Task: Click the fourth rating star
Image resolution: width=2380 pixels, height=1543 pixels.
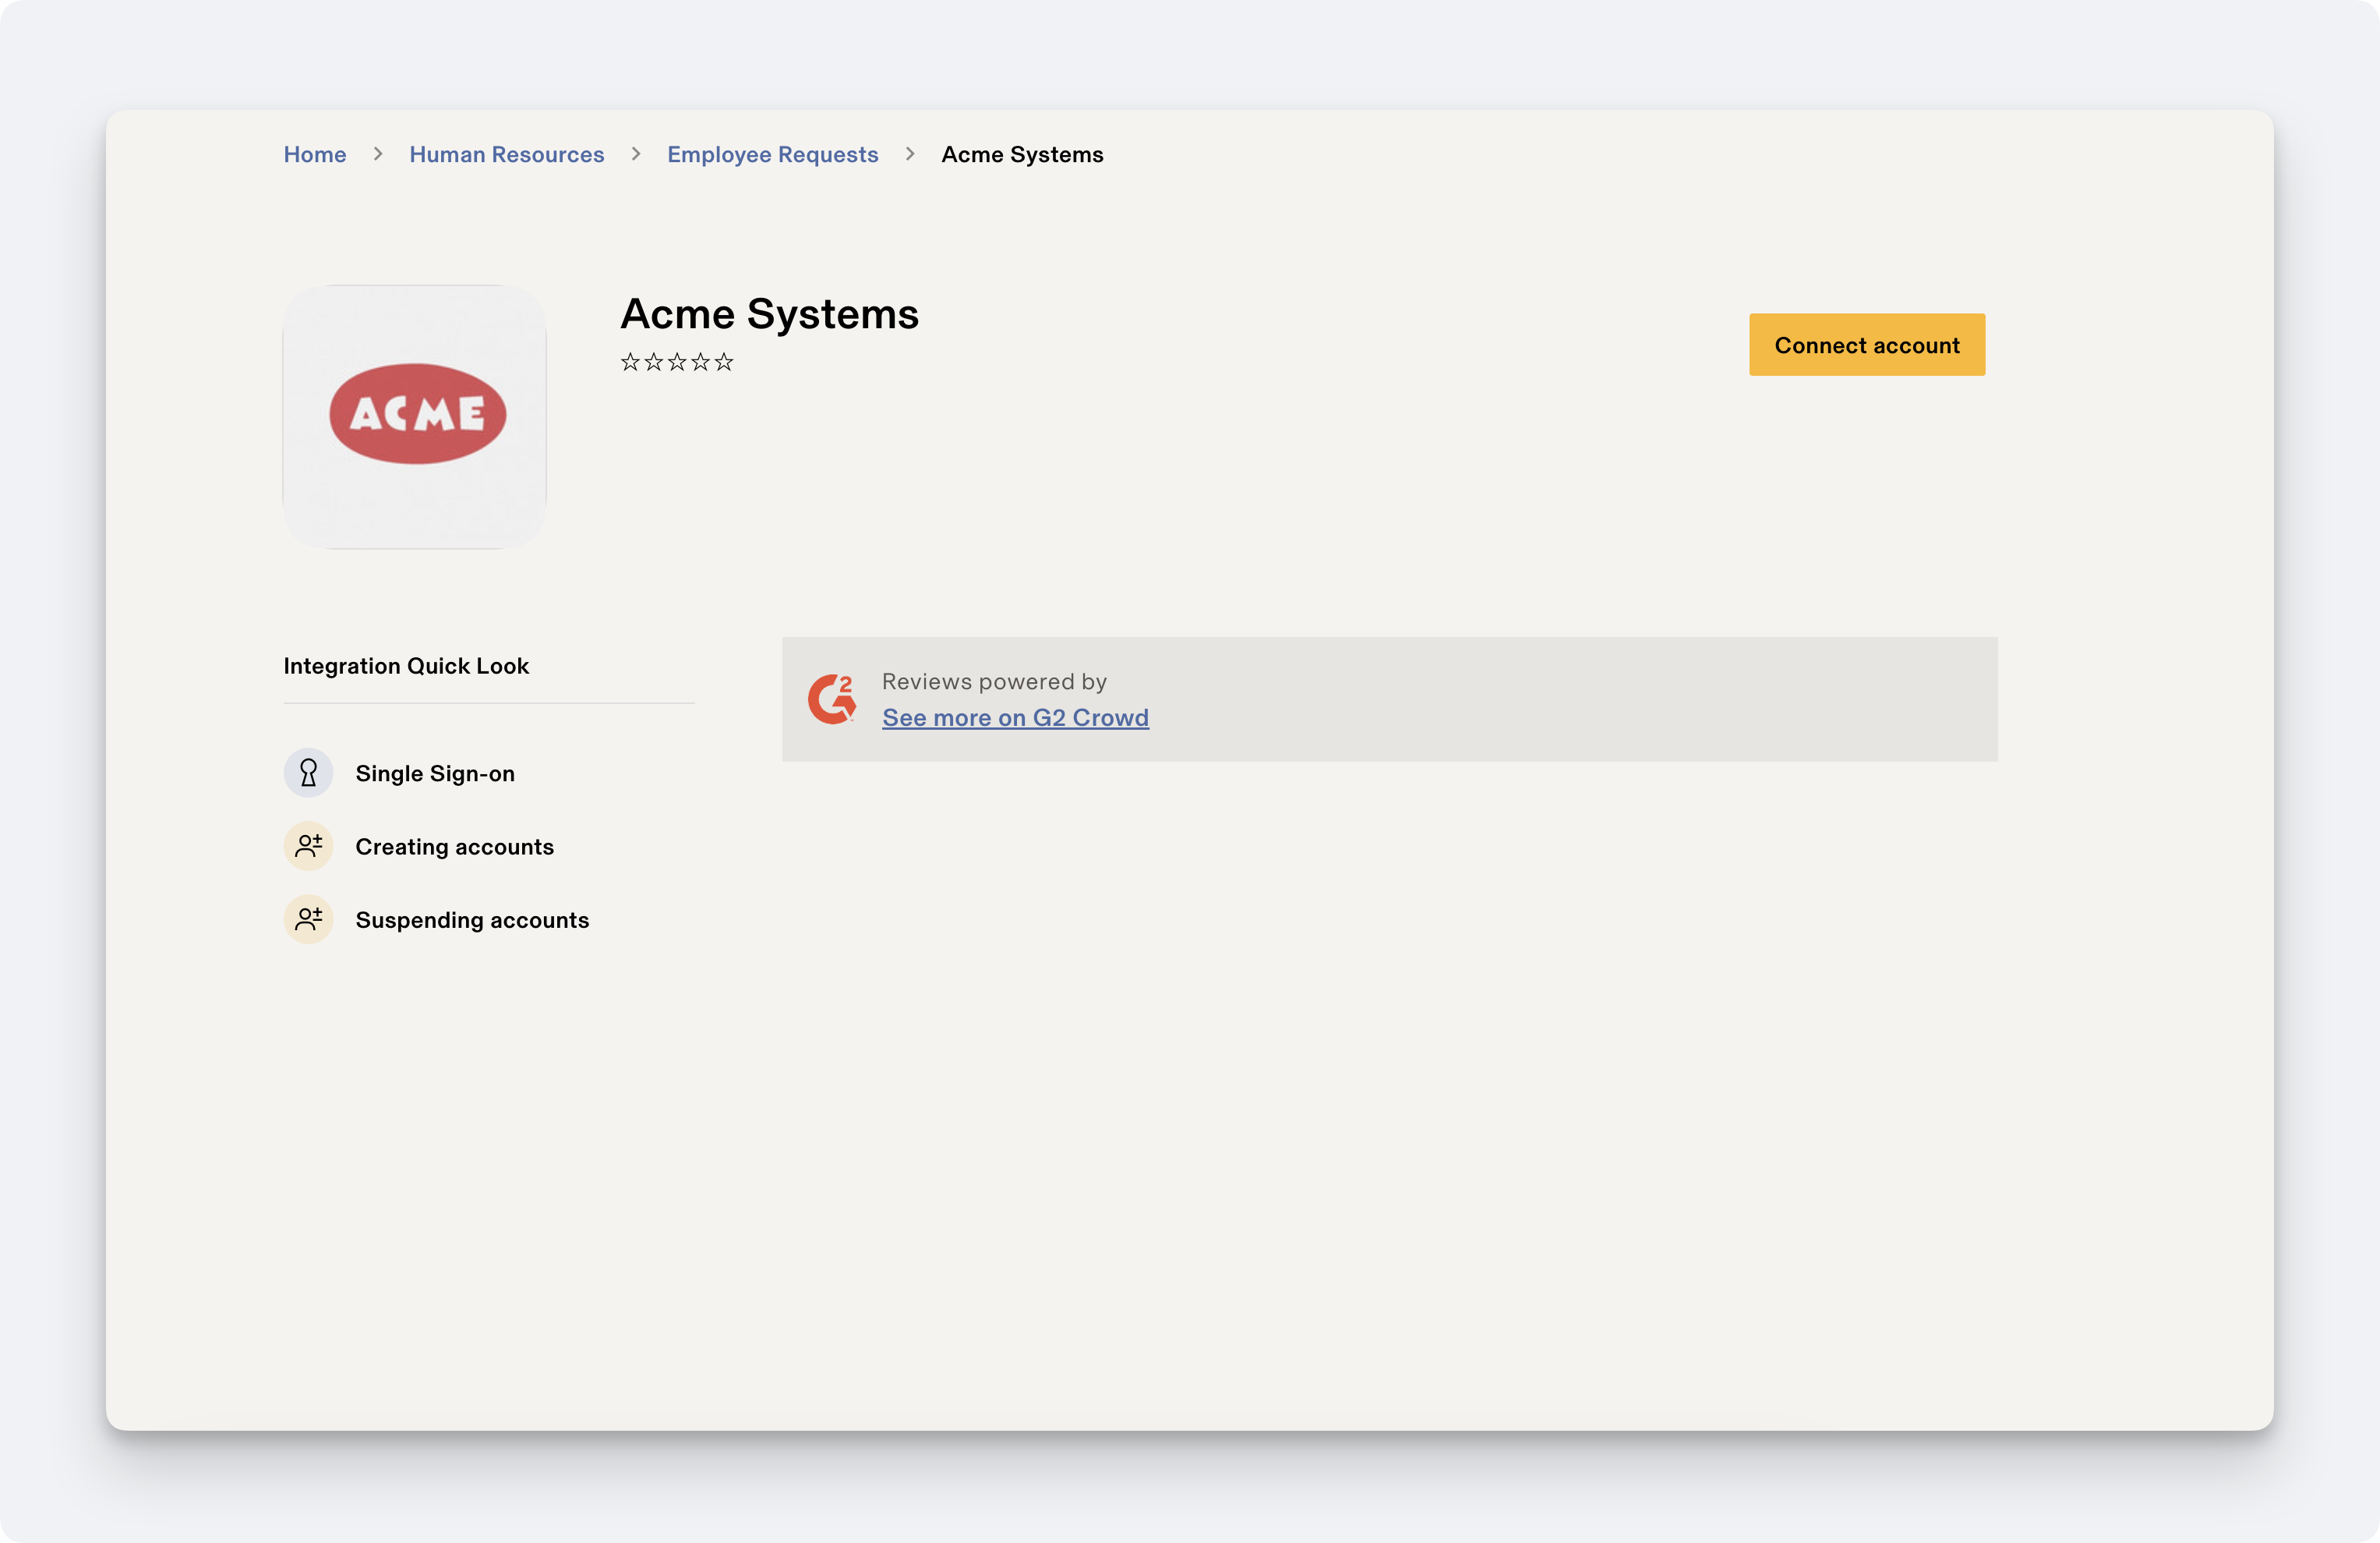Action: click(700, 363)
